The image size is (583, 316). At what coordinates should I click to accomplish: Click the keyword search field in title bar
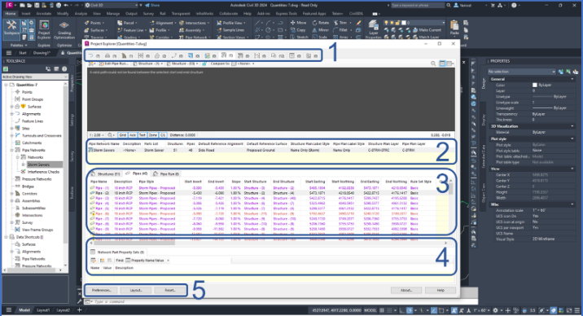click(418, 5)
